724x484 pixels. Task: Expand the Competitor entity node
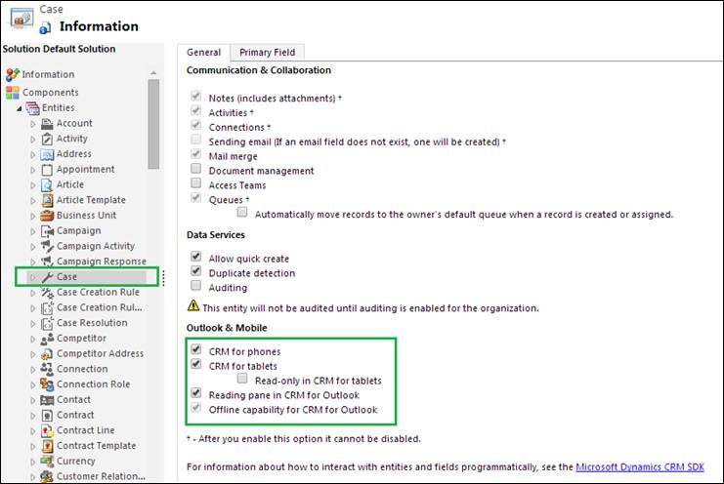click(x=33, y=339)
